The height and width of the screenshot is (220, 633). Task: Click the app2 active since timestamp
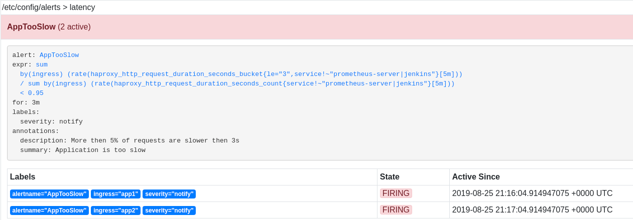[532, 210]
